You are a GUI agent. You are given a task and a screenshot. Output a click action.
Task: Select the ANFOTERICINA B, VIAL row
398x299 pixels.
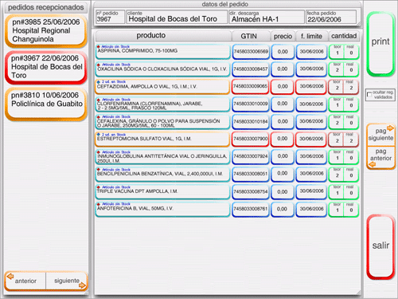162,209
